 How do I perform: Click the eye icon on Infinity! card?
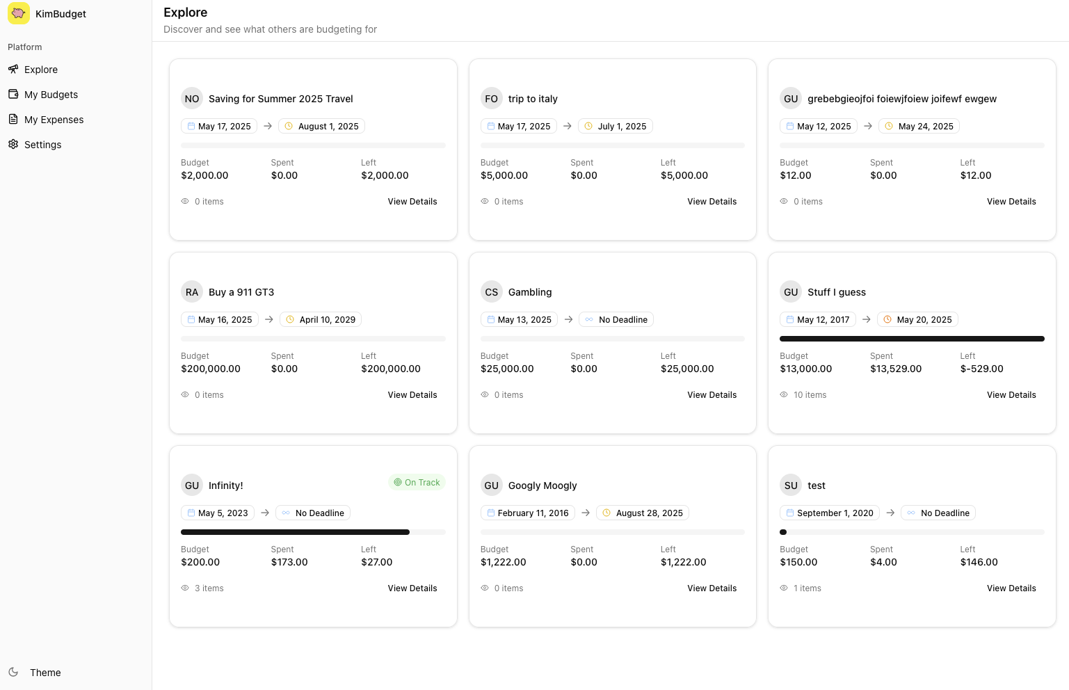point(185,588)
